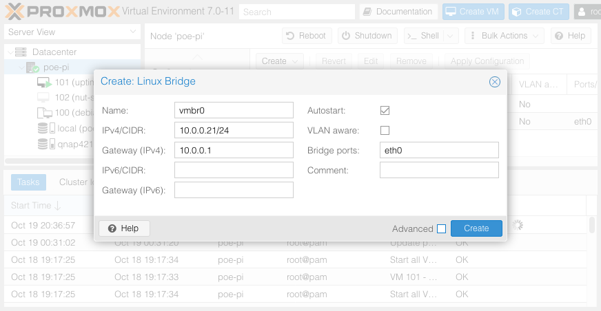Click the Datacenter server icon
Screen dimensions: 601x311
pos(21,52)
